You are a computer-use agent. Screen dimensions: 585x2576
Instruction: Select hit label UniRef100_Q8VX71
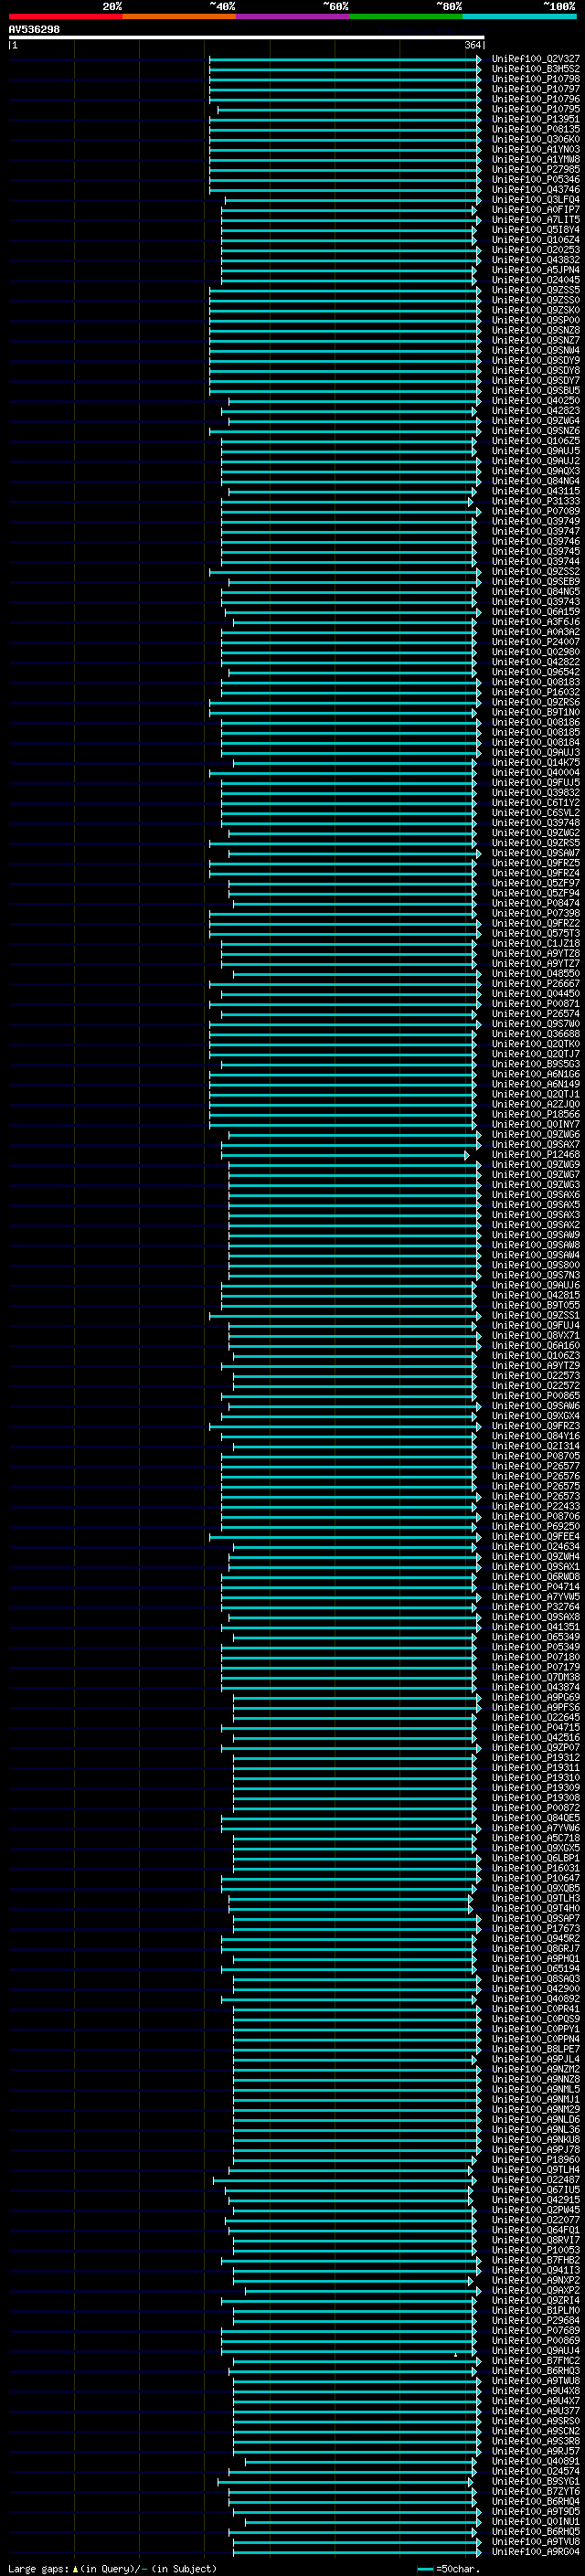coord(536,1335)
